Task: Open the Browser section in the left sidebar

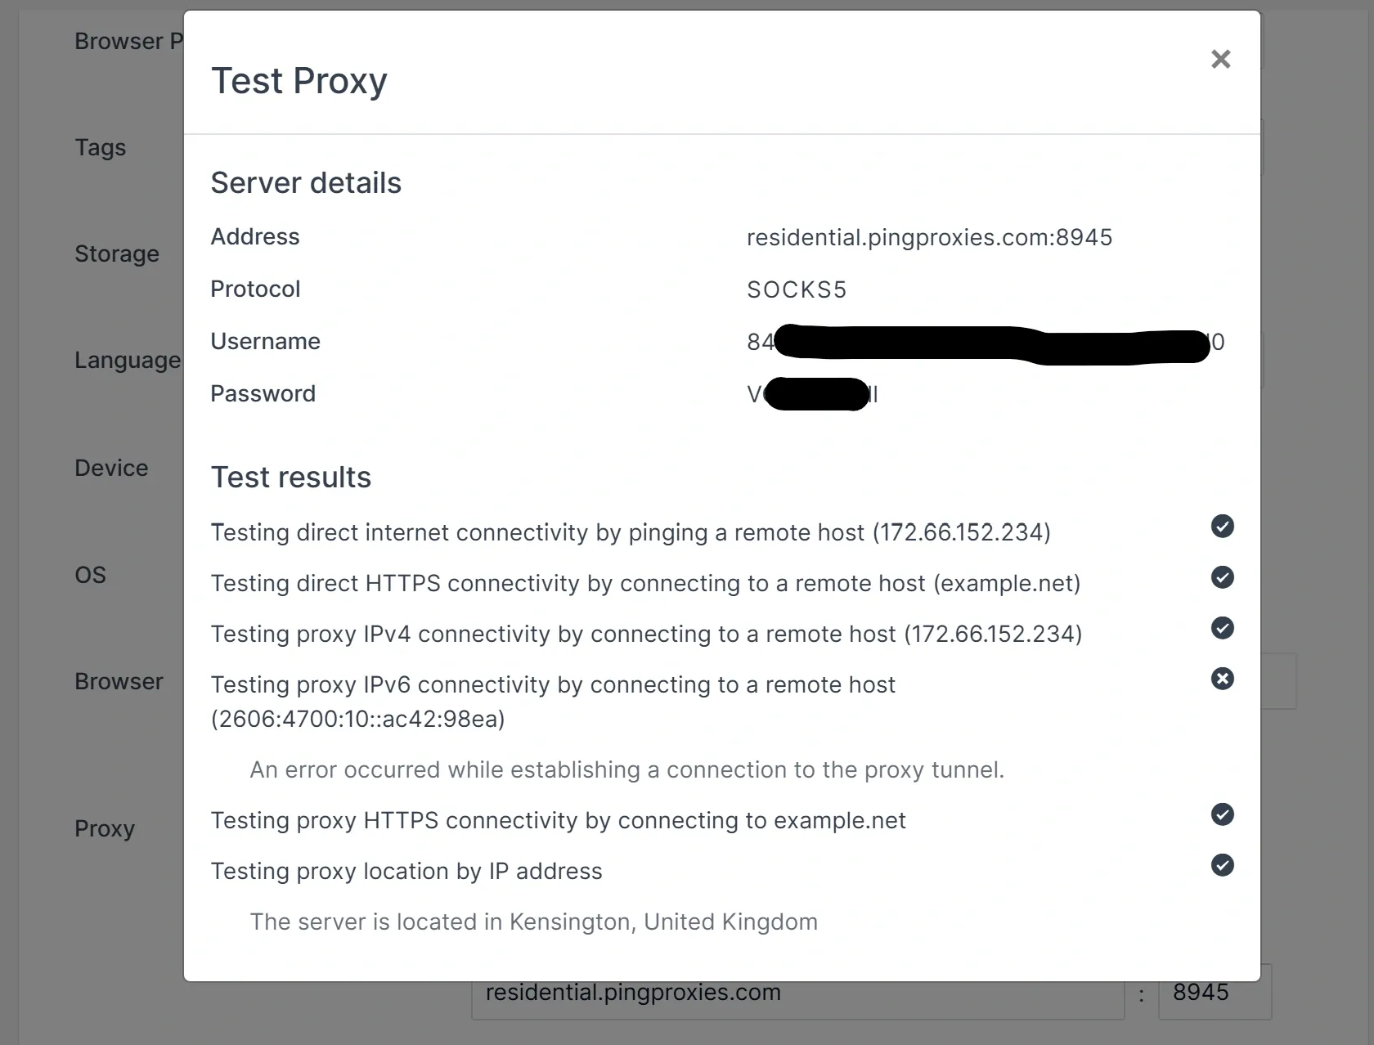Action: point(119,681)
